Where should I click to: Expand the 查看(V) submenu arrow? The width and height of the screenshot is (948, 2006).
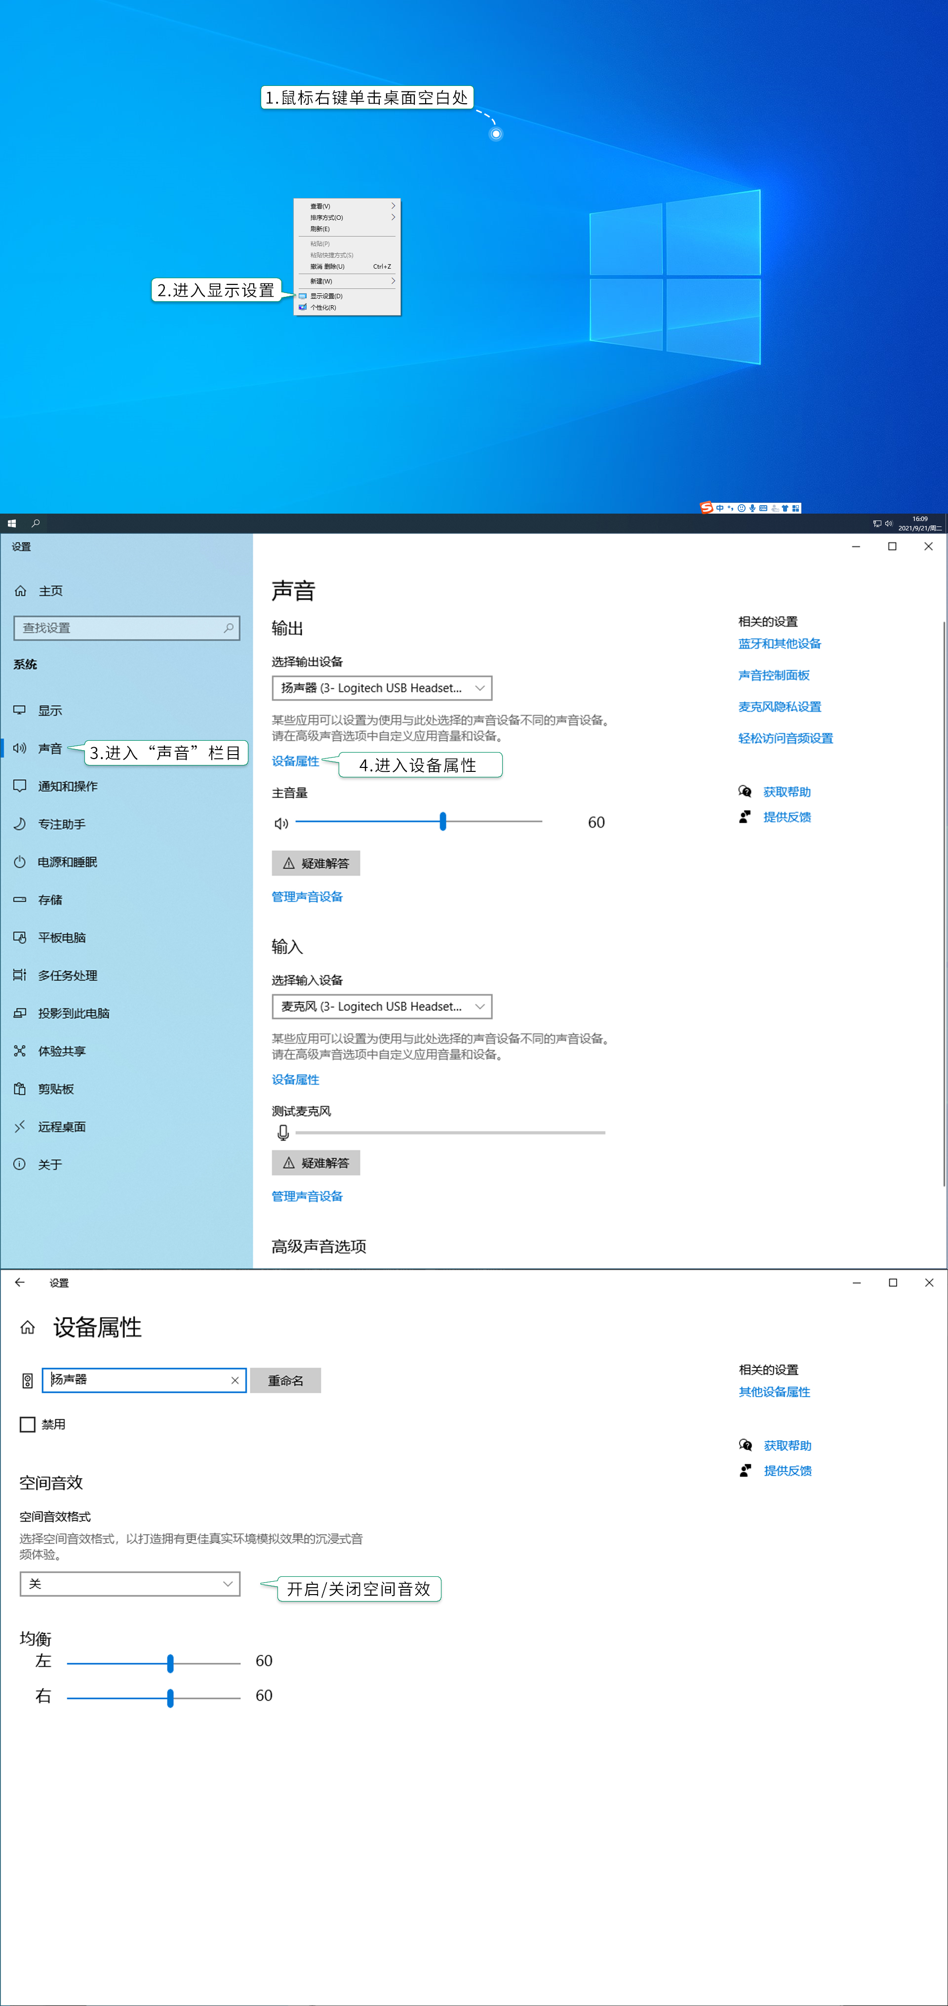393,206
